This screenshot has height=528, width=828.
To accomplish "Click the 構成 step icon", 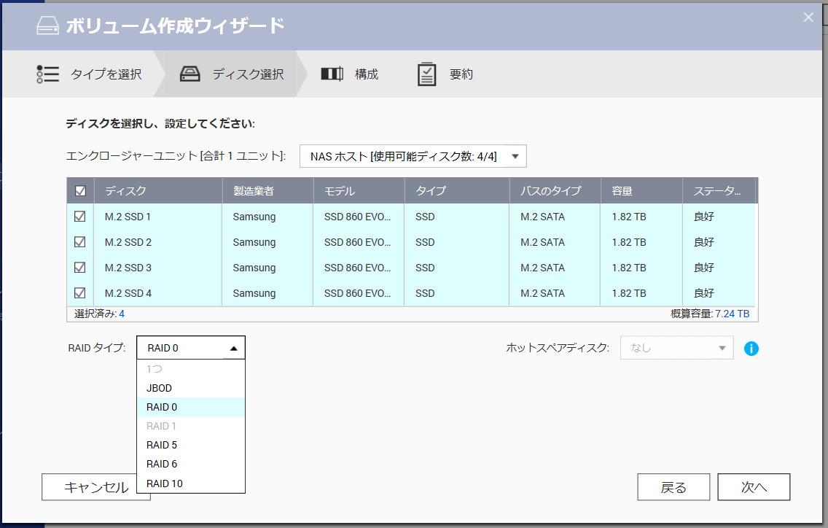I will tap(332, 74).
